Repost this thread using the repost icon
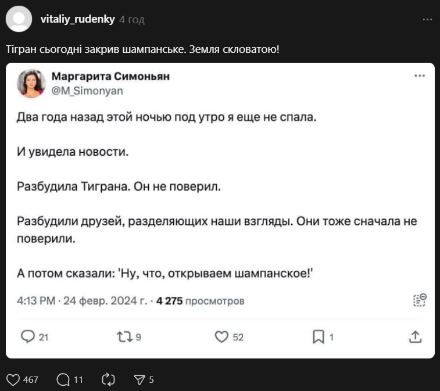Viewport: 440px width, 391px height. (x=109, y=380)
